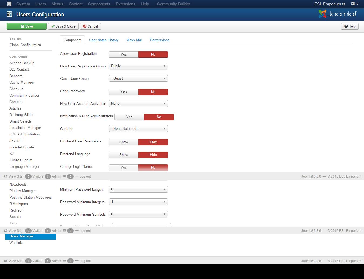Set Allow User Registration to No
The height and width of the screenshot is (279, 364).
click(x=153, y=55)
